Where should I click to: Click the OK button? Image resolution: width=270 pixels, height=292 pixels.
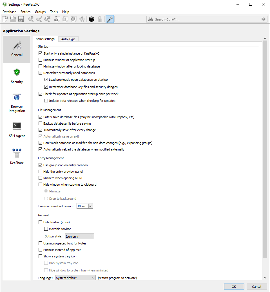coord(234,287)
